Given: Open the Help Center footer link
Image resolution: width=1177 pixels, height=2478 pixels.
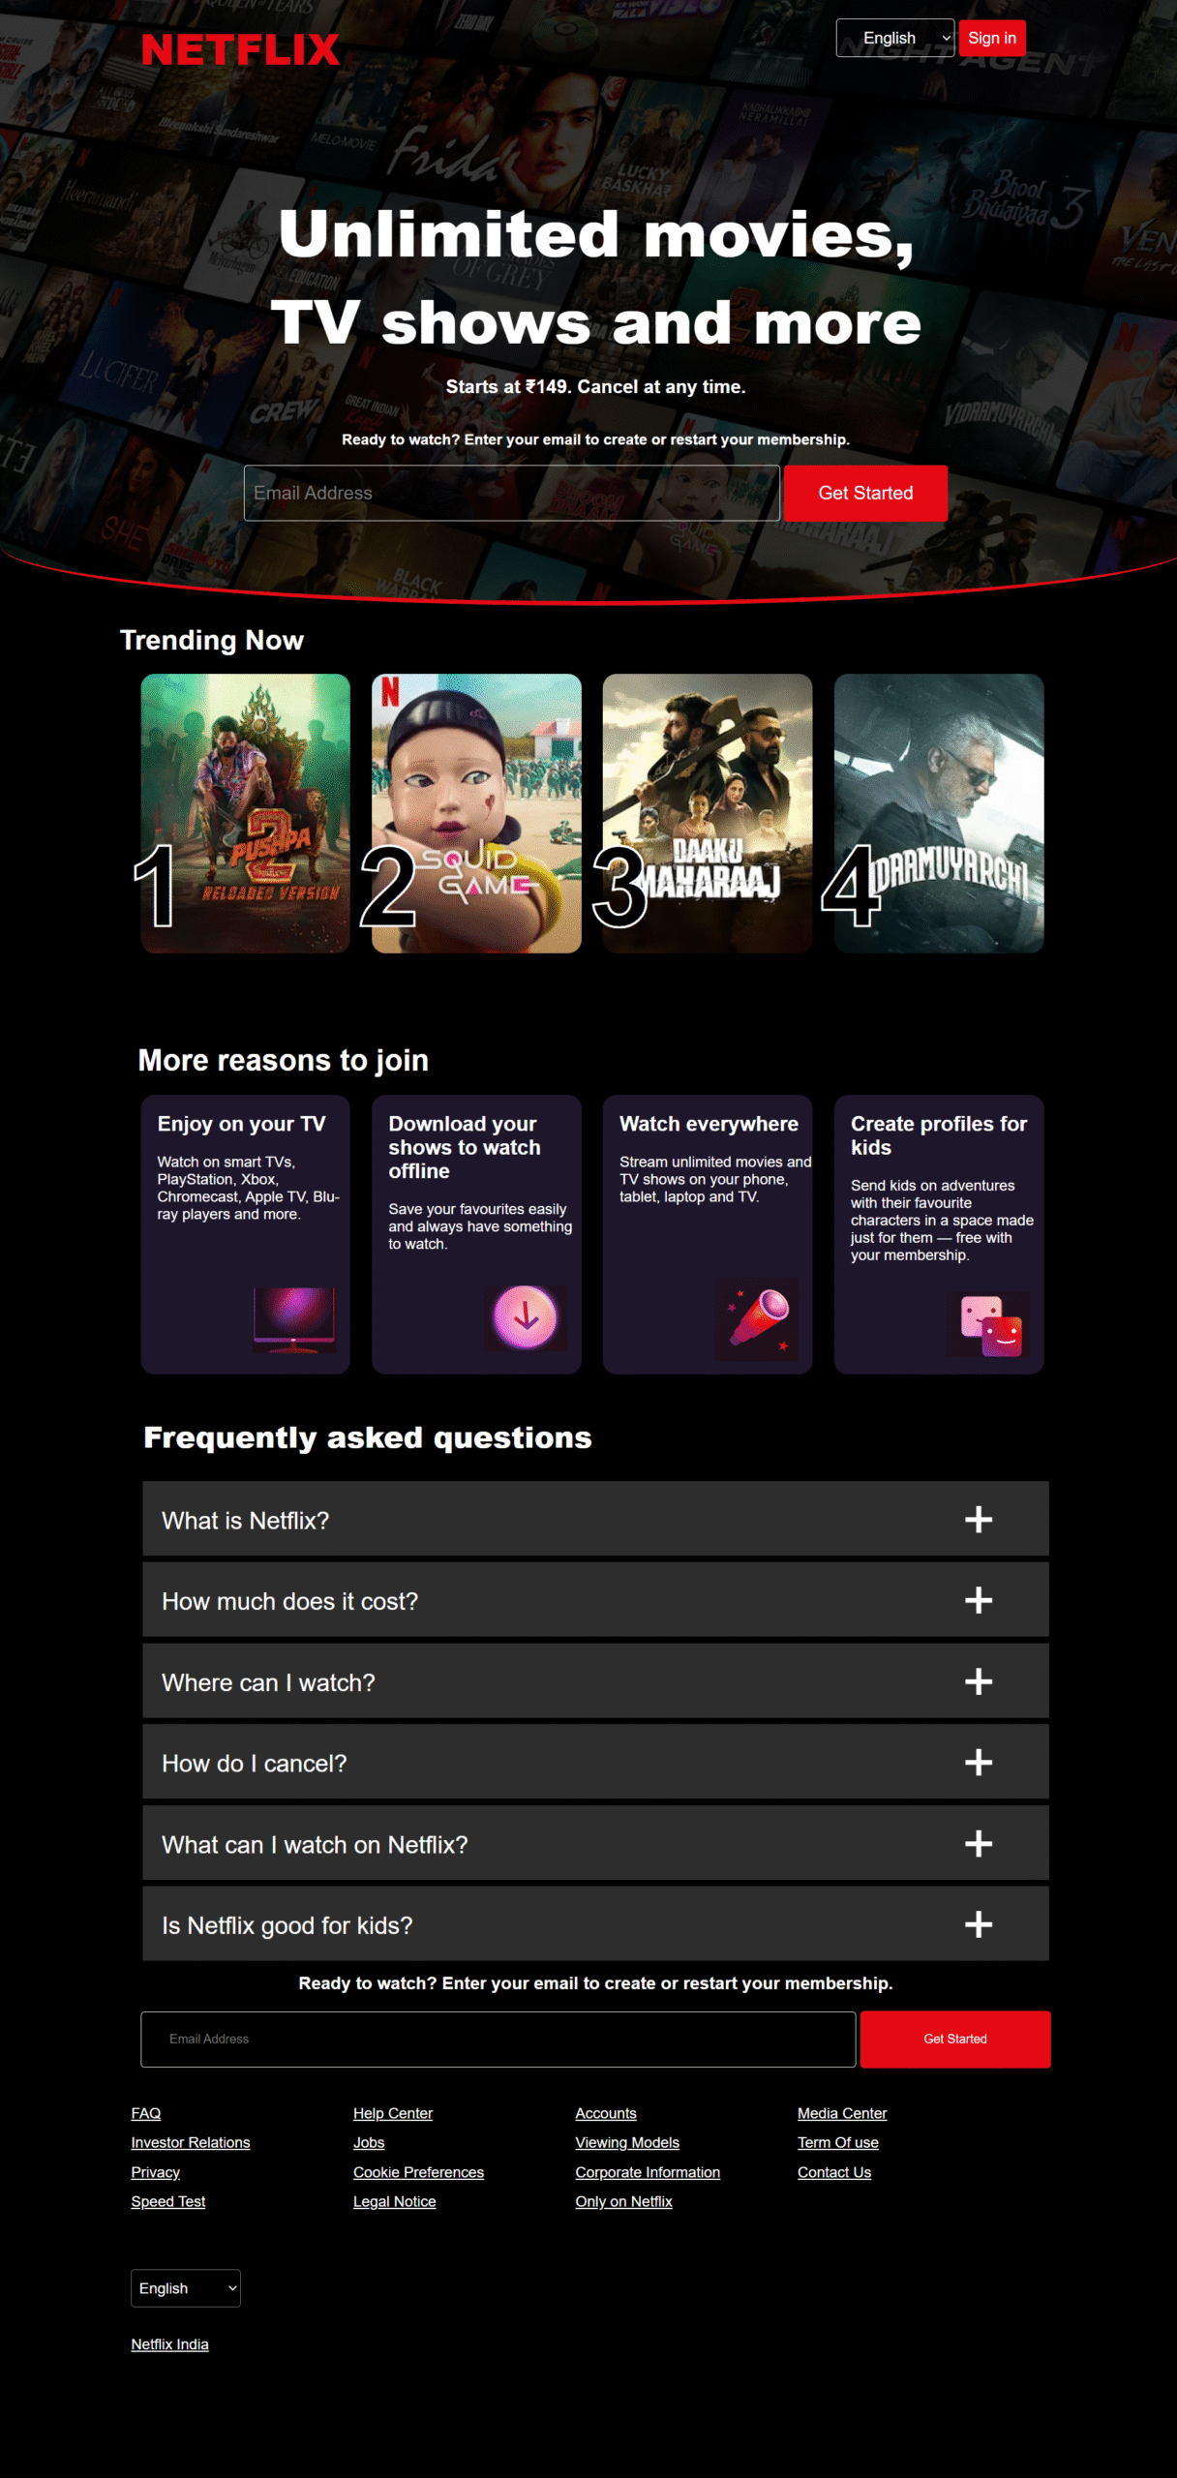Looking at the screenshot, I should [x=392, y=2113].
